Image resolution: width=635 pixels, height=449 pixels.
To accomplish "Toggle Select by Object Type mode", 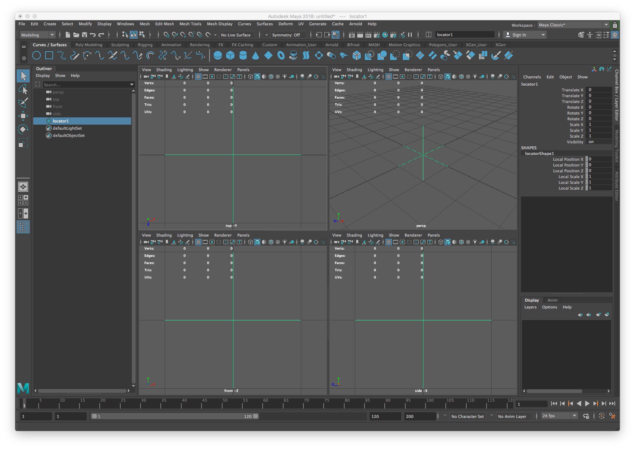I will [134, 35].
